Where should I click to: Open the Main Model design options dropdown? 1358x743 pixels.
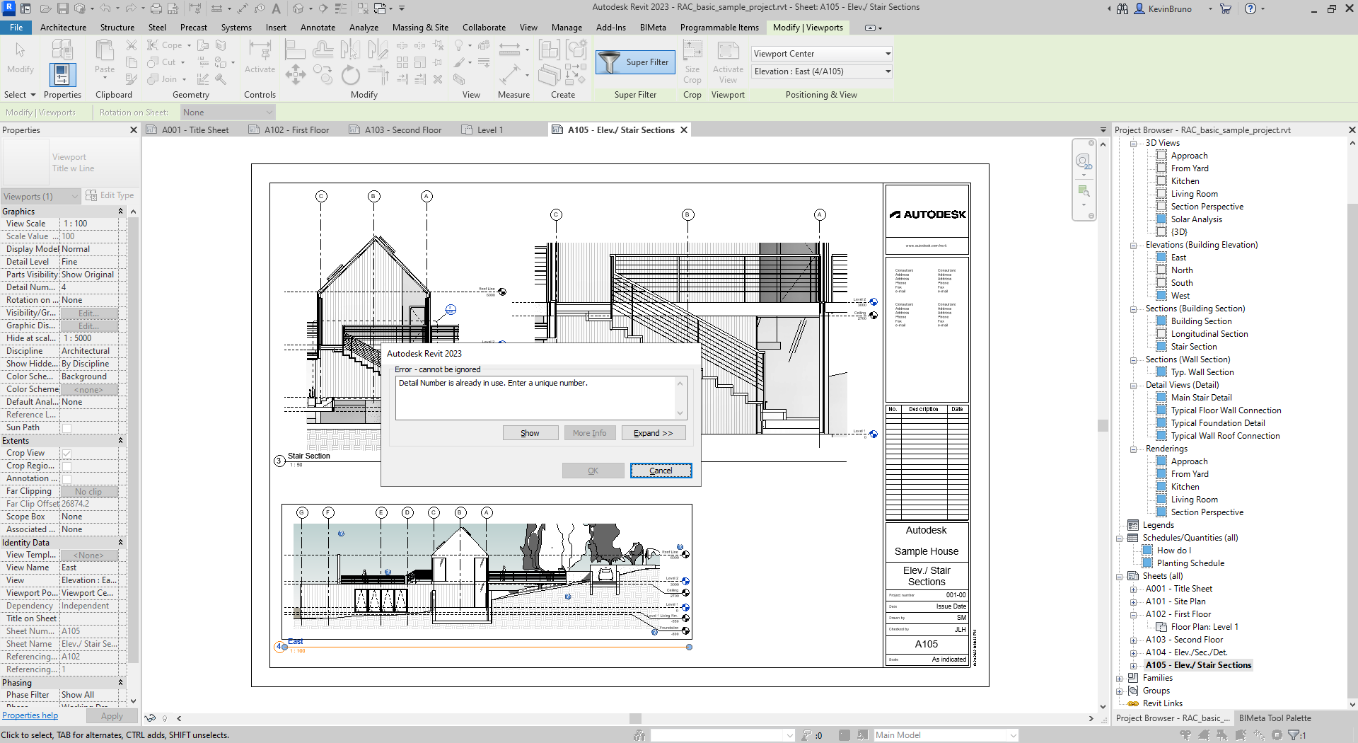click(x=945, y=735)
